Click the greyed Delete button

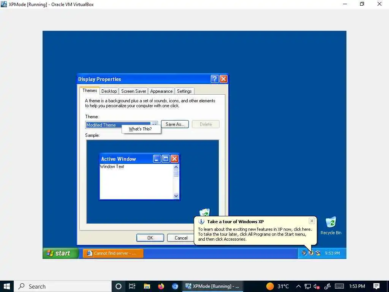pos(206,124)
